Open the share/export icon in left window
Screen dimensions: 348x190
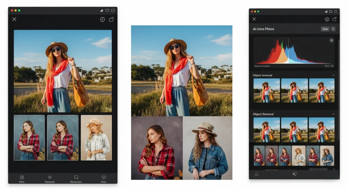[111, 19]
